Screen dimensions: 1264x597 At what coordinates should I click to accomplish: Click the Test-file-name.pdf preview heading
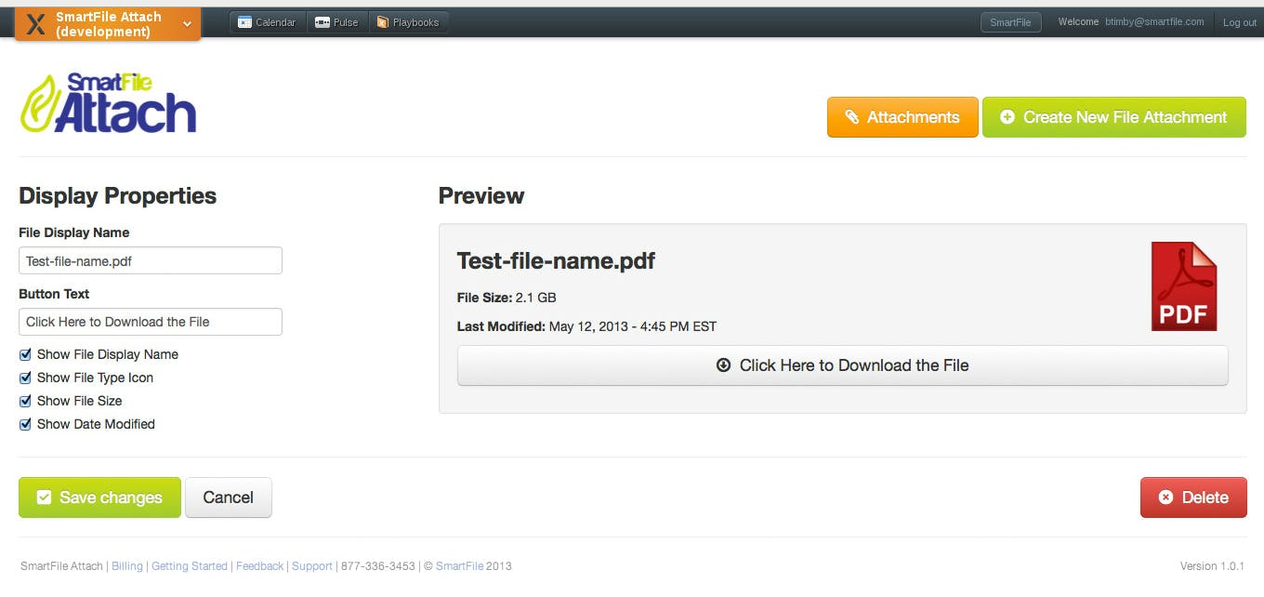[x=556, y=261]
